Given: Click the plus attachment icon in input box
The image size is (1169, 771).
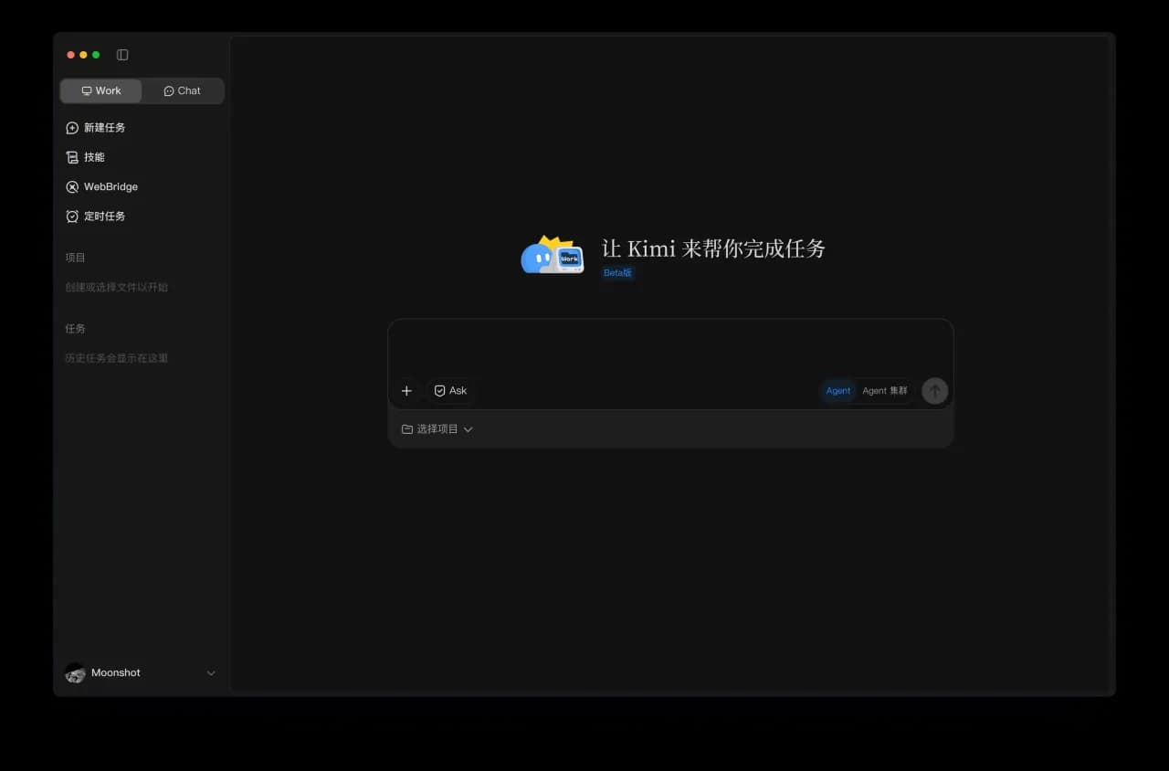Looking at the screenshot, I should (x=406, y=391).
